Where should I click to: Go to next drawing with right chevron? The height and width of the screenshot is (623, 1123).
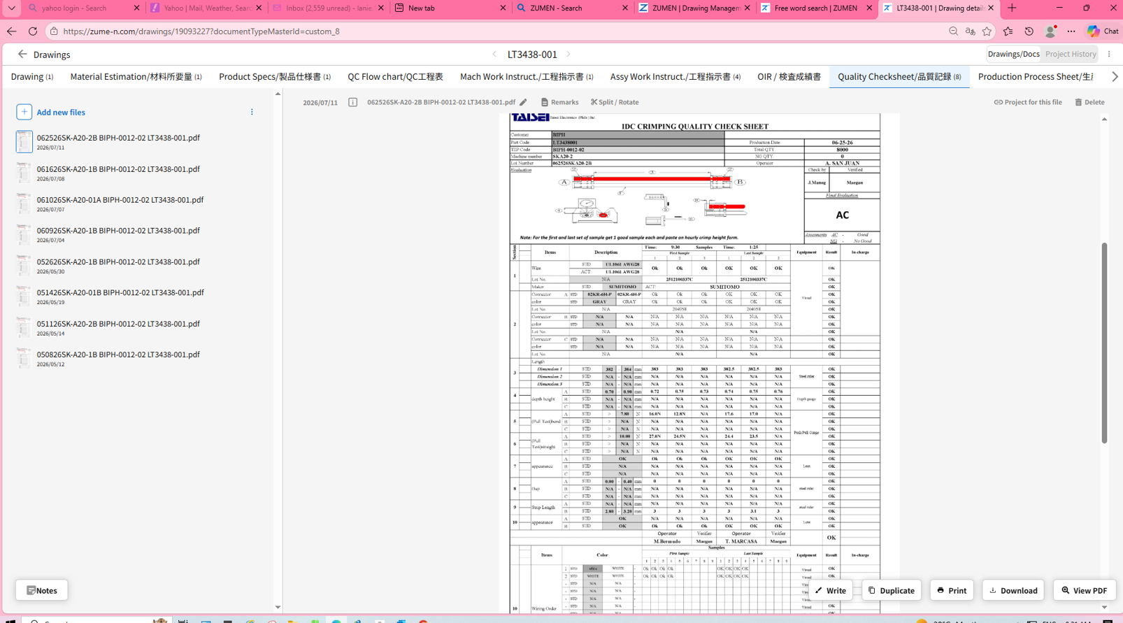tap(568, 55)
